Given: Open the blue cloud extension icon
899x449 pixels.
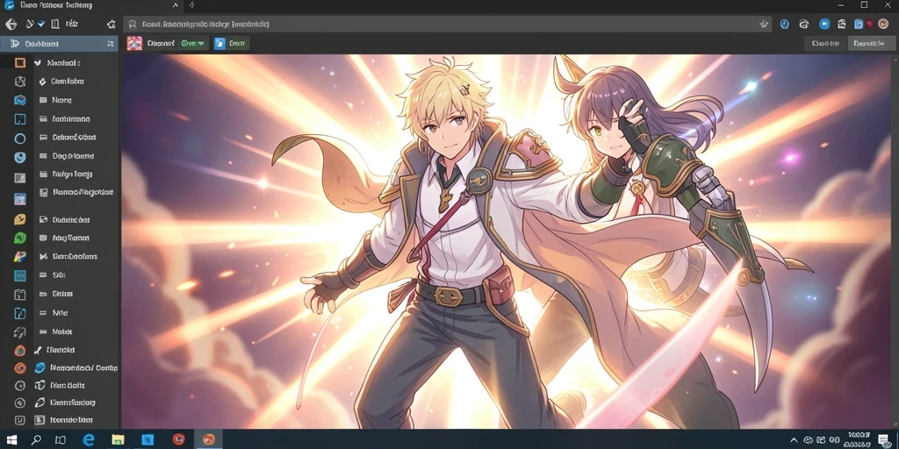Looking at the screenshot, I should point(824,24).
